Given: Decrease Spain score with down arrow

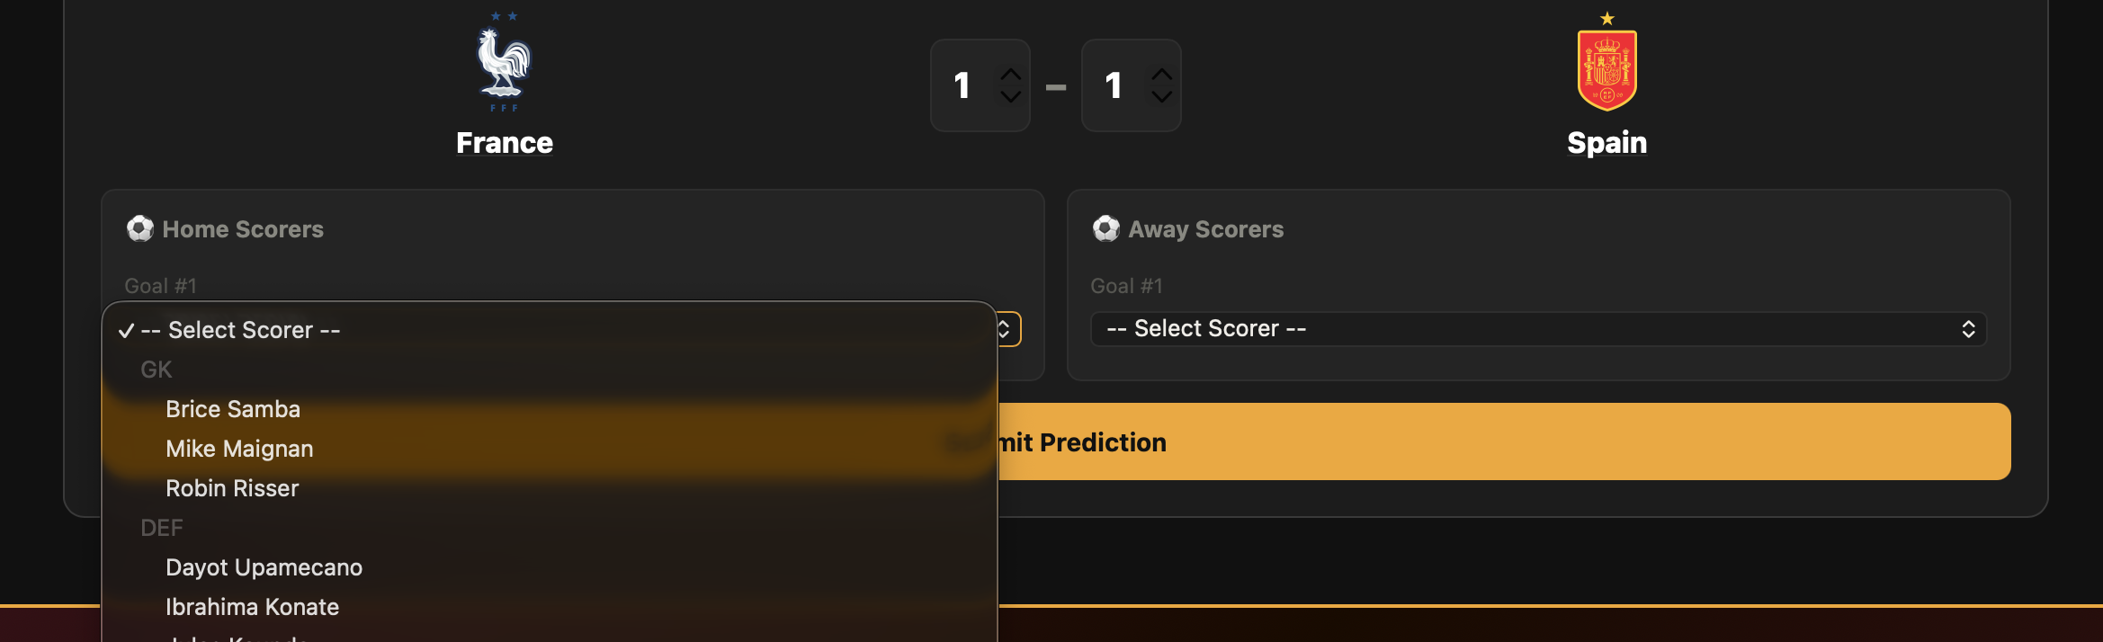Looking at the screenshot, I should [x=1162, y=96].
